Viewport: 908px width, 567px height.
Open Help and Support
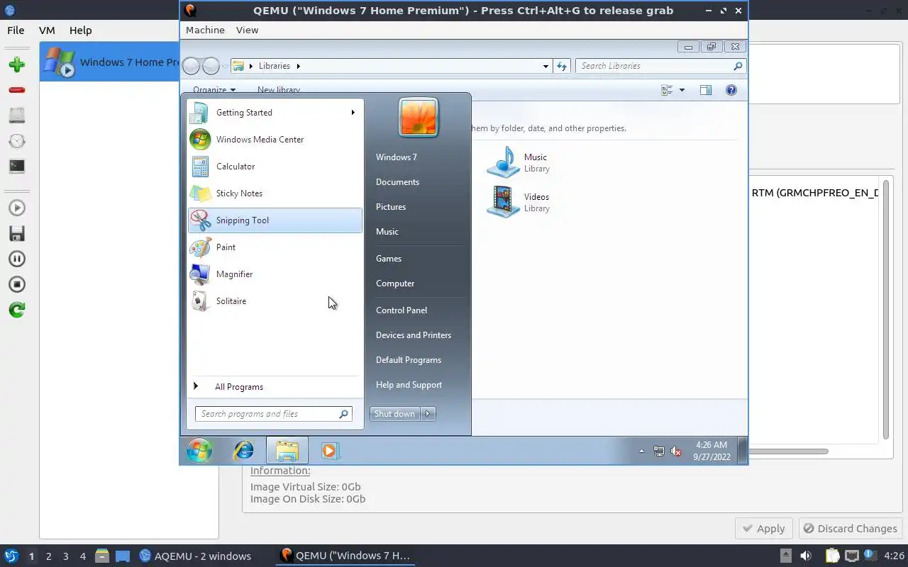pyautogui.click(x=409, y=385)
